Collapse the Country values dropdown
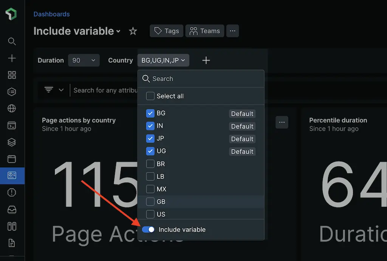The image size is (387, 261). pos(163,60)
